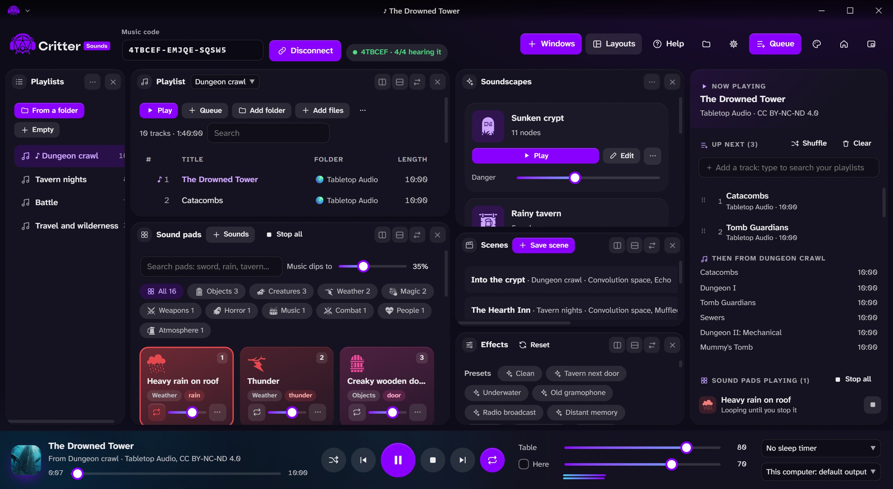Open the Layouts menu

[614, 44]
